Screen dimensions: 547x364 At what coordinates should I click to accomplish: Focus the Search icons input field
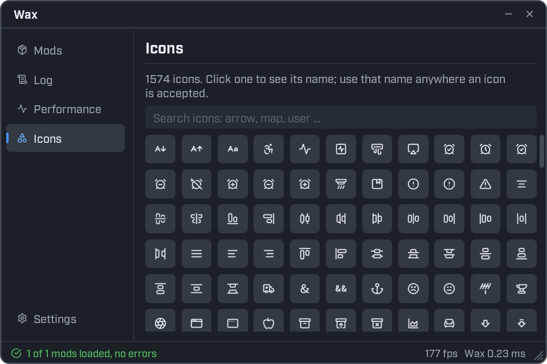(x=341, y=118)
